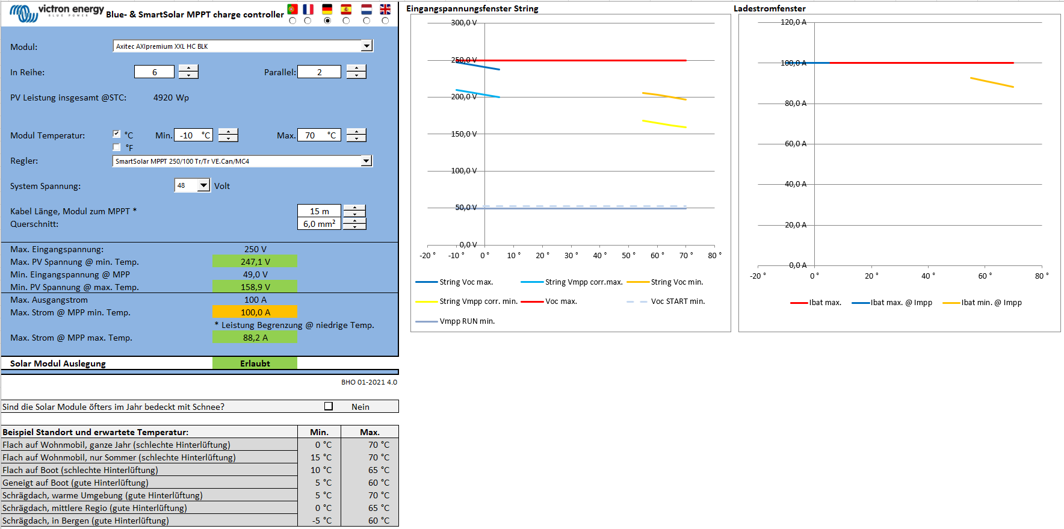
Task: Click the British flag icon
Action: [x=385, y=9]
